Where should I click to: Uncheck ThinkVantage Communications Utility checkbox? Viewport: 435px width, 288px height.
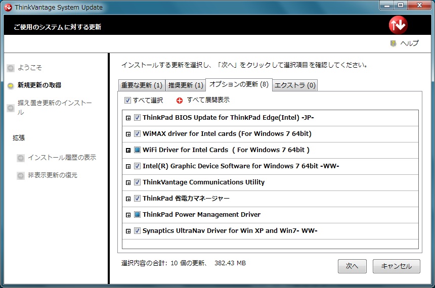coord(137,182)
